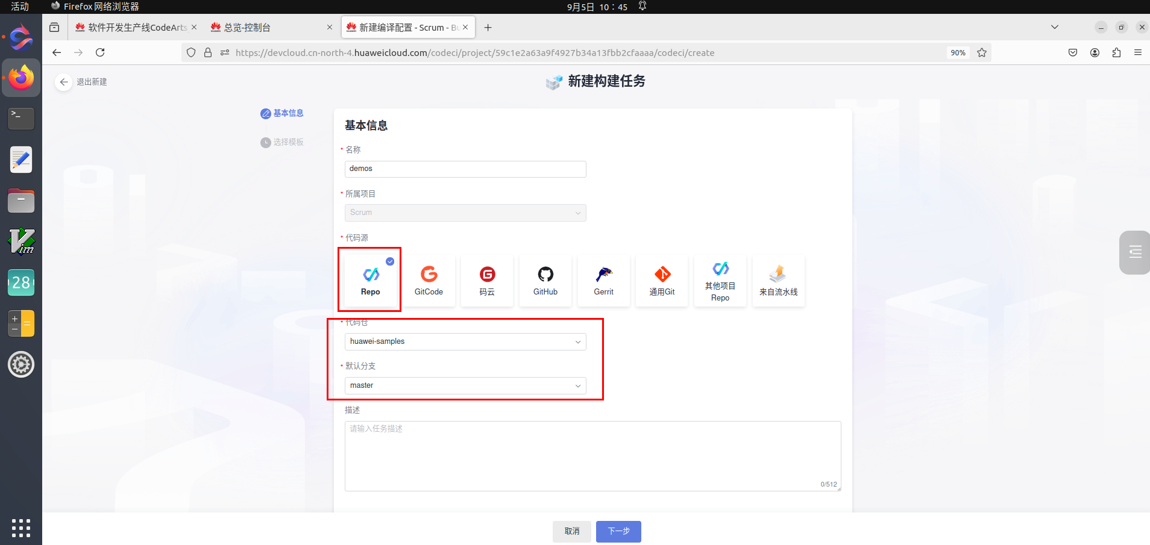
Task: Go to the 基本信息 step
Action: (x=282, y=113)
